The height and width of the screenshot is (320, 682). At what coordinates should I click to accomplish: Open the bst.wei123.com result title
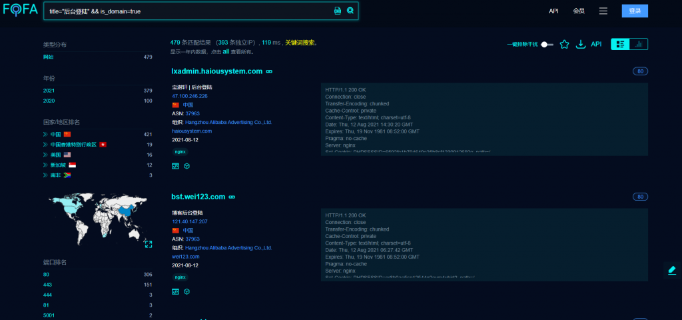pyautogui.click(x=198, y=197)
